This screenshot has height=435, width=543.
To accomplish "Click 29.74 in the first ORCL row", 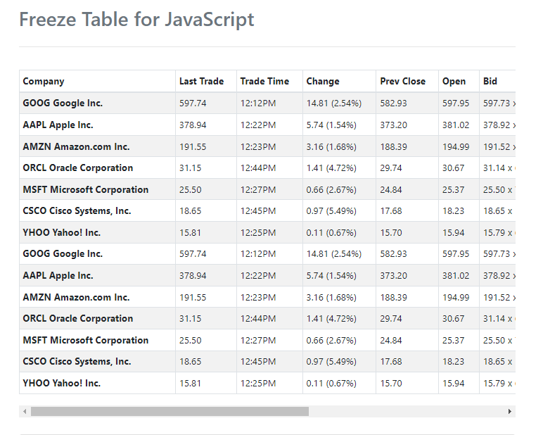I will pyautogui.click(x=390, y=168).
